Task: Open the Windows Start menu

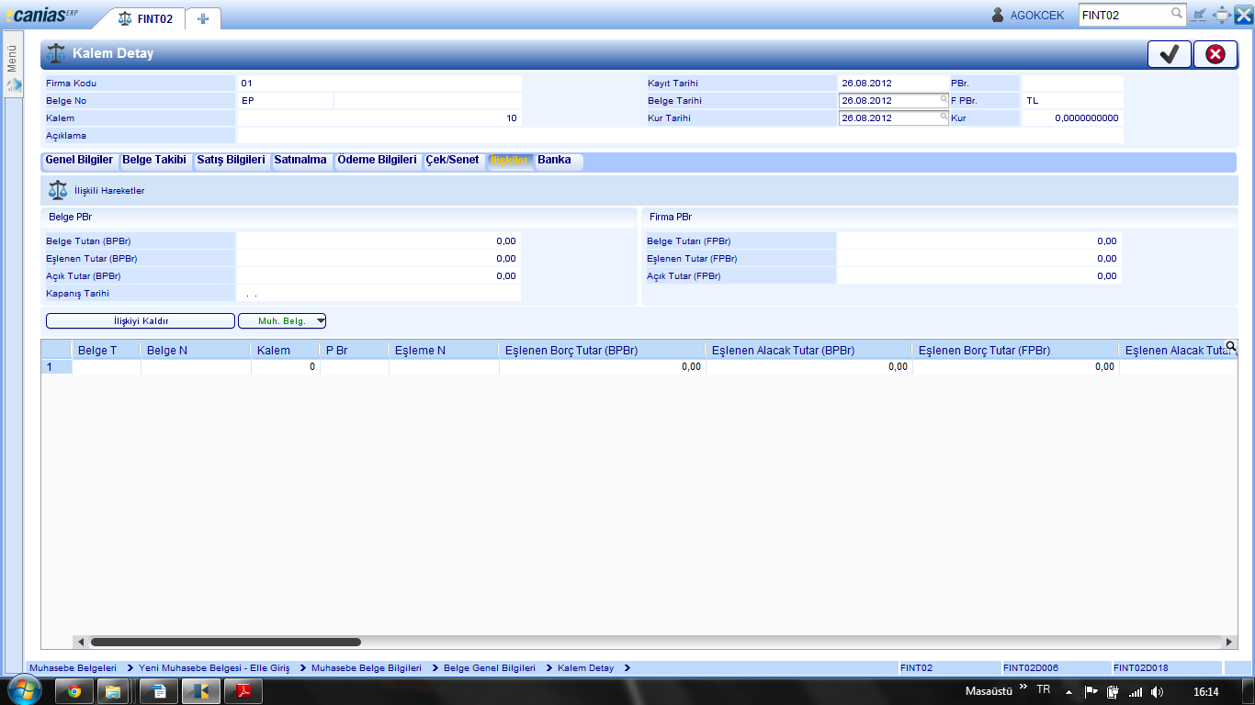Action: point(26,690)
